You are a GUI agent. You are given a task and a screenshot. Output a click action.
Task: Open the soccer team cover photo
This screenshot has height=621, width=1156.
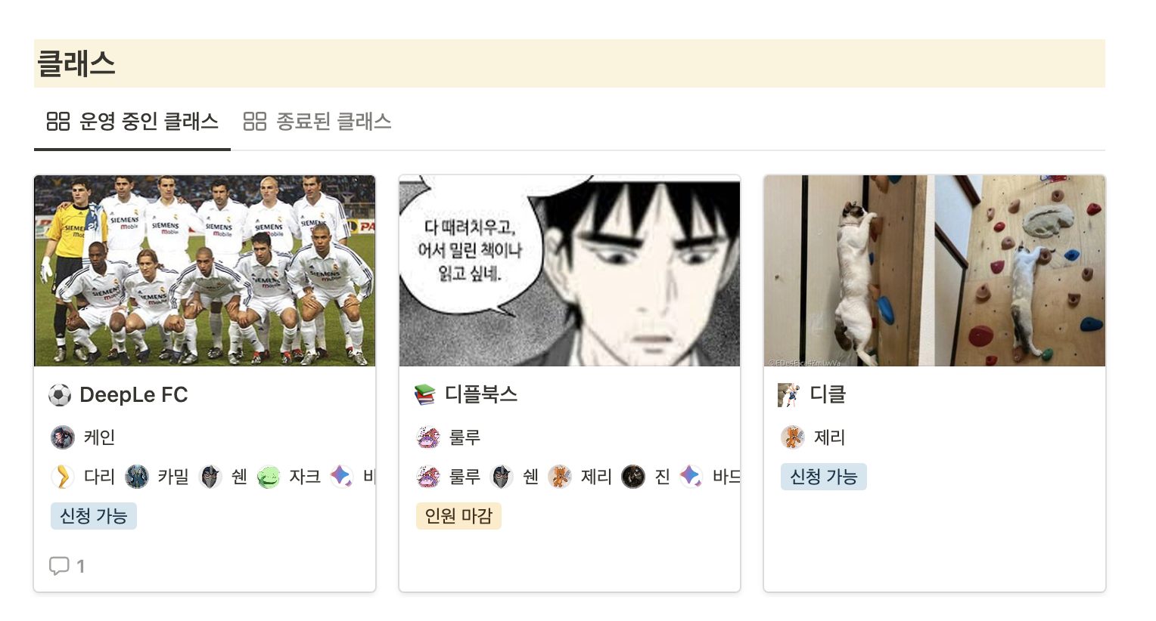tap(205, 271)
